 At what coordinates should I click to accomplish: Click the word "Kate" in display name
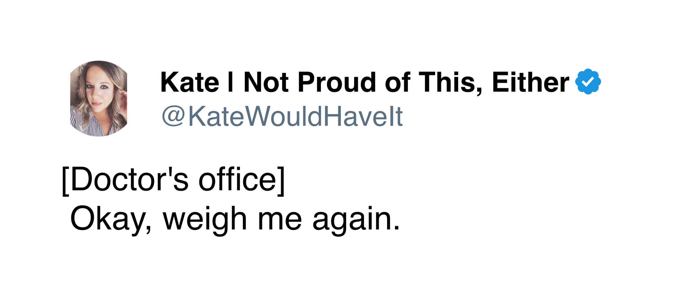(x=190, y=82)
